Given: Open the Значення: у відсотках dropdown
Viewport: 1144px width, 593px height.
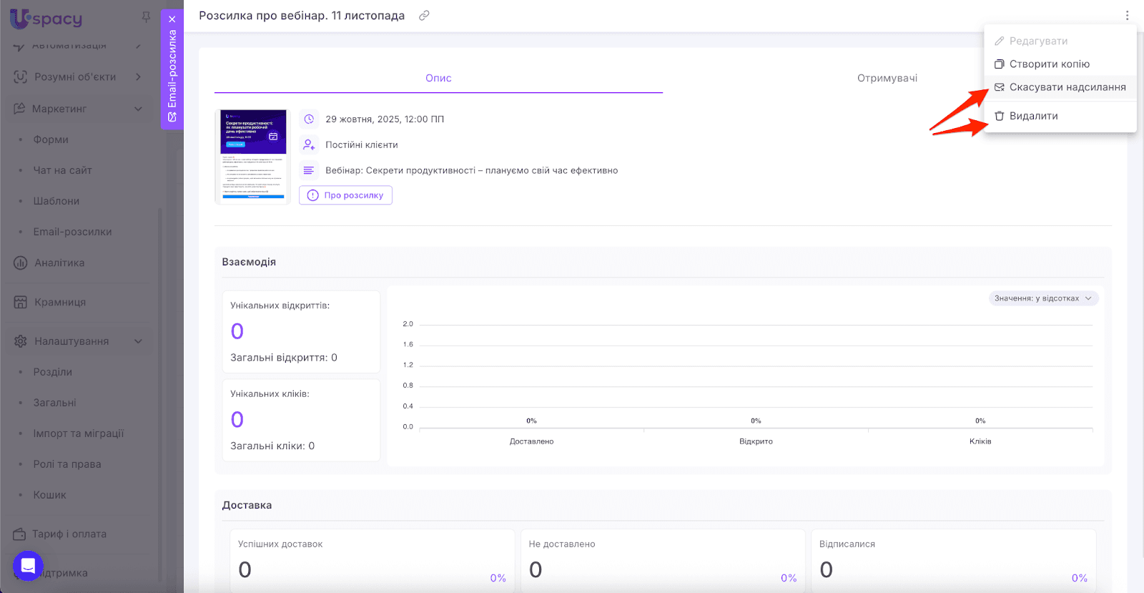Looking at the screenshot, I should tap(1043, 298).
